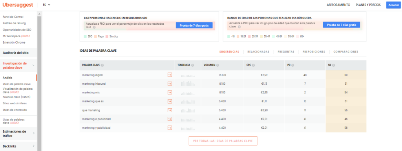Click the help icon next to CPC header
This screenshot has width=402, height=151.
[253, 65]
